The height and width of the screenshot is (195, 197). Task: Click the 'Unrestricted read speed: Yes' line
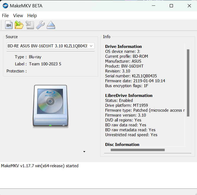pos(131,135)
